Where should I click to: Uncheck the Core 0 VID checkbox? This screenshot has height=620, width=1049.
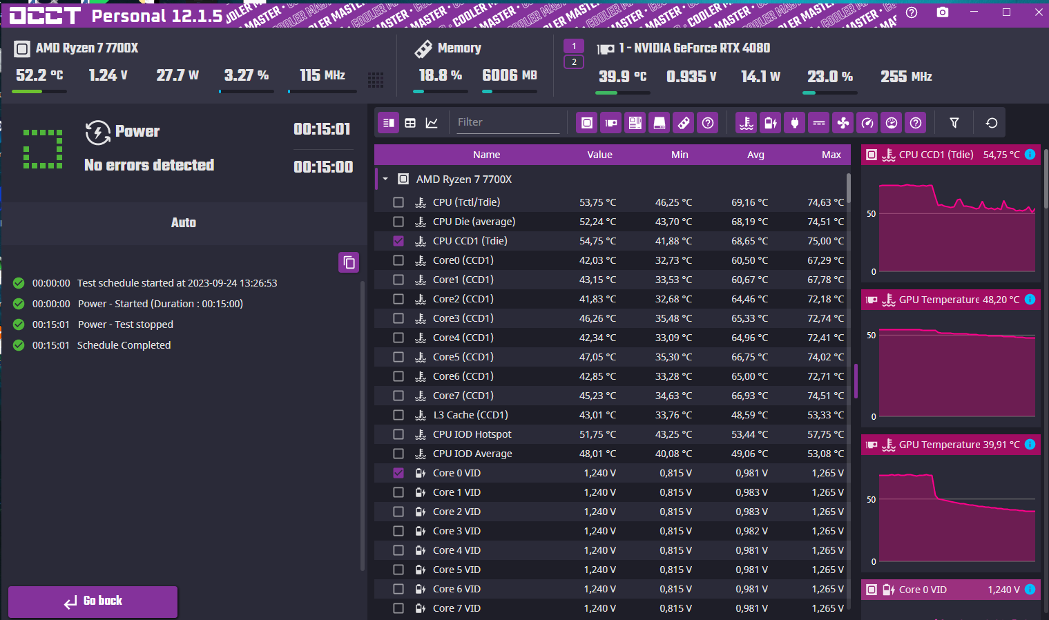pyautogui.click(x=398, y=473)
